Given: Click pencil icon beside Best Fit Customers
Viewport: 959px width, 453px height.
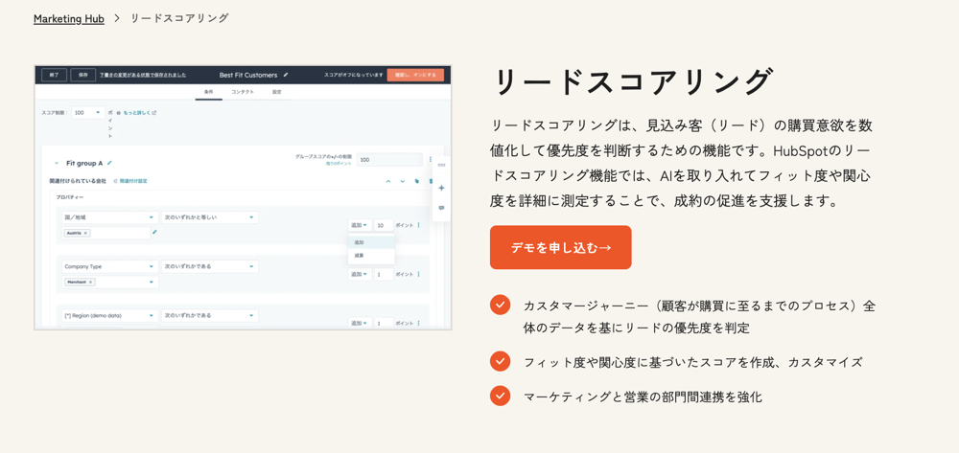Looking at the screenshot, I should click(286, 75).
